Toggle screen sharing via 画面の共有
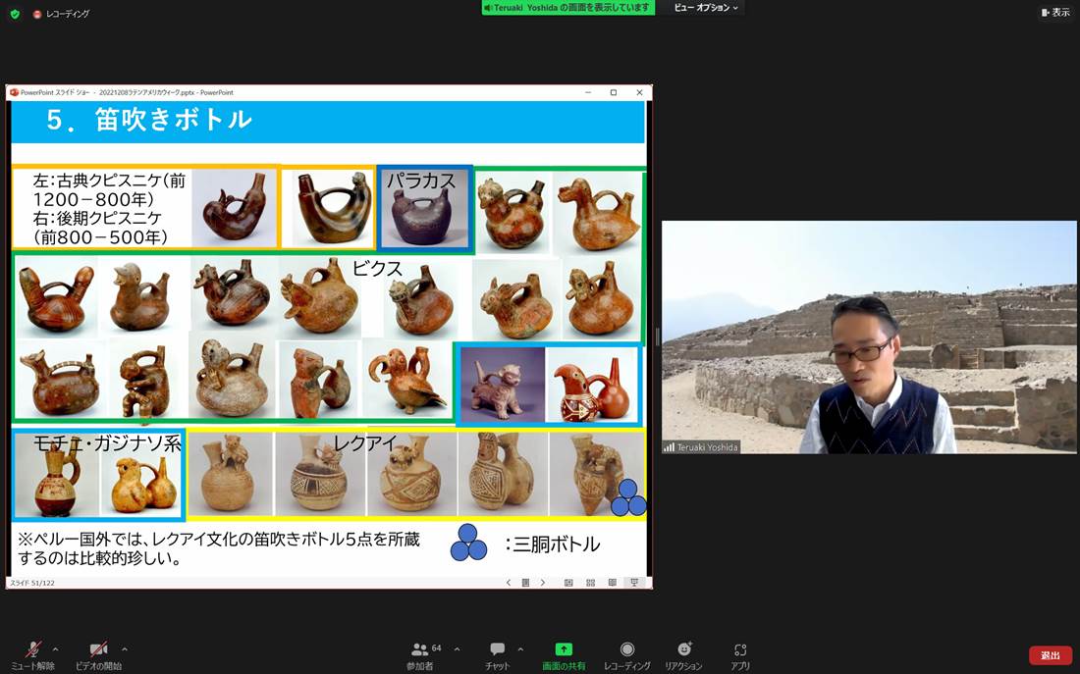Screen dimensions: 1080x674 point(563,648)
